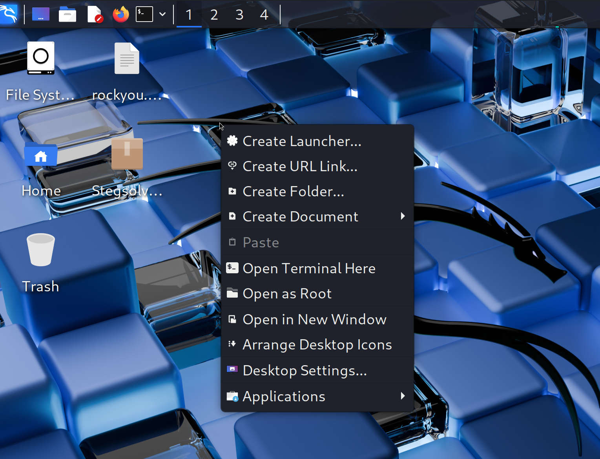Click the show desktop panel icon
Viewport: 600px width, 459px height.
41,15
